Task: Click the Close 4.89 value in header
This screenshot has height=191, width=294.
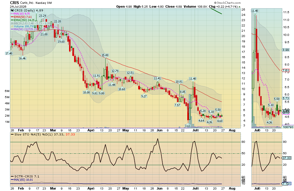Action: 174,6
